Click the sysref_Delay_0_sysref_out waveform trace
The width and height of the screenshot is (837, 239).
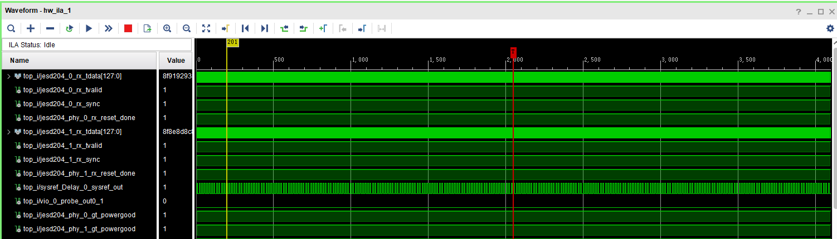point(514,188)
